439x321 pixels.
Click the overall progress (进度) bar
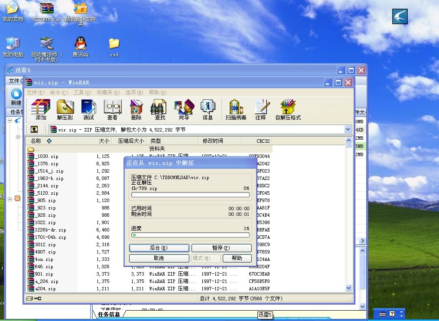[191, 235]
